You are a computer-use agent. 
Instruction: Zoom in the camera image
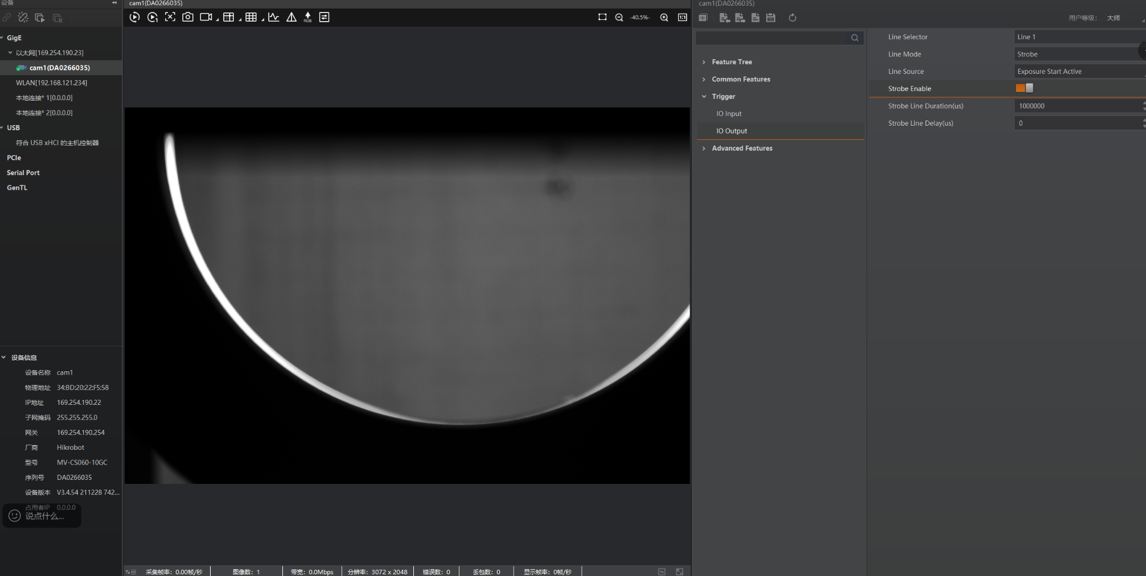click(x=664, y=18)
